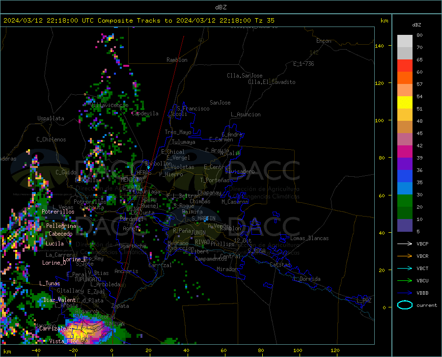The height and width of the screenshot is (357, 442).
Task: Click the VBCP legend label
Action: pos(422,244)
